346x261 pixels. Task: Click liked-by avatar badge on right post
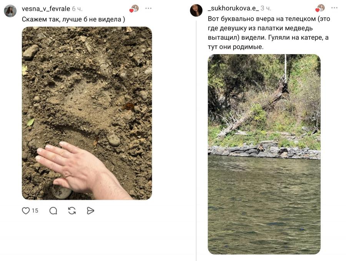[x=320, y=8]
